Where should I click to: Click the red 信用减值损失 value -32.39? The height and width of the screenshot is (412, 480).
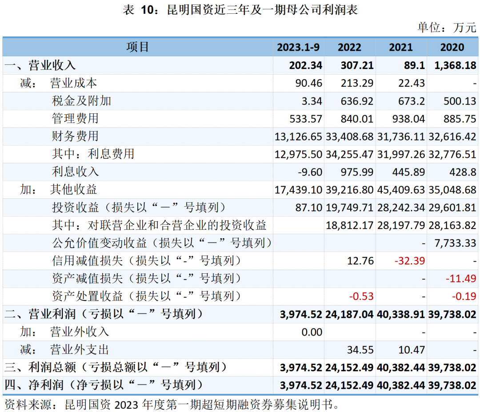tap(411, 261)
